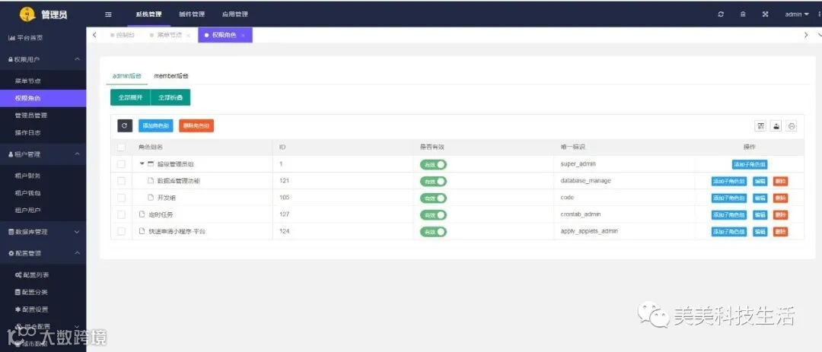Tick the checkbox for 超级管理员组 row

click(x=121, y=164)
